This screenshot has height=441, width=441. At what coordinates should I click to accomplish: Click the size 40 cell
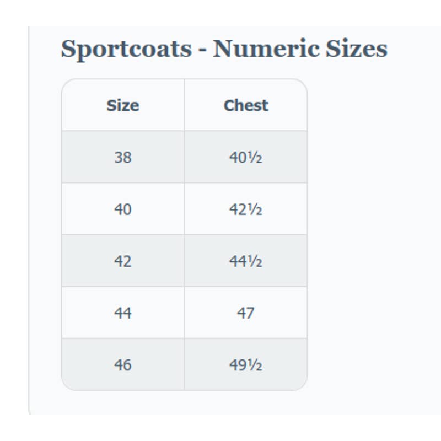coord(123,209)
